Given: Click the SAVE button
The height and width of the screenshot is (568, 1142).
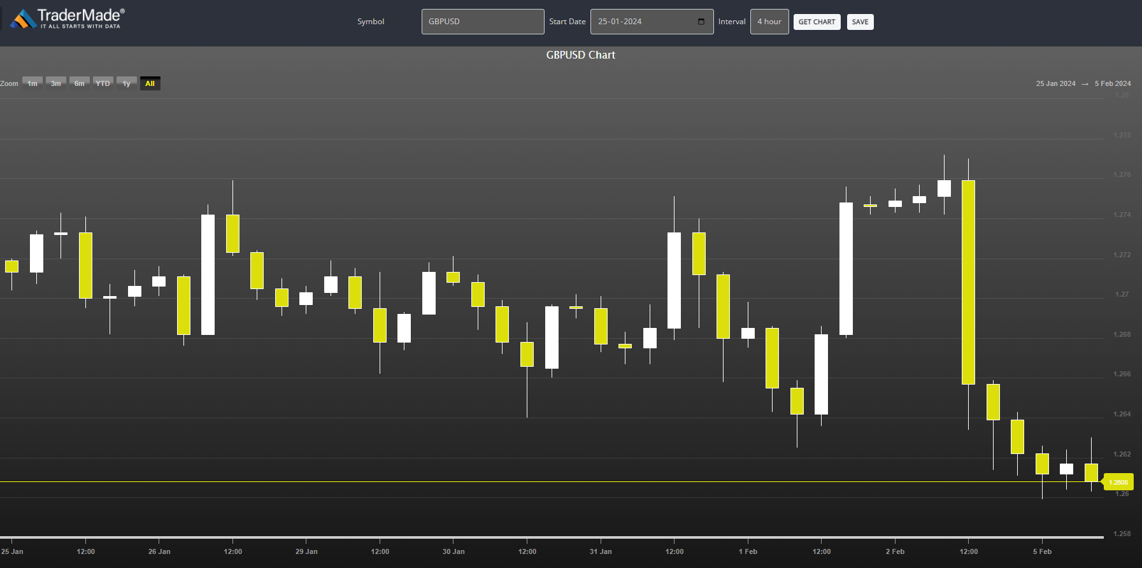Looking at the screenshot, I should 860,22.
